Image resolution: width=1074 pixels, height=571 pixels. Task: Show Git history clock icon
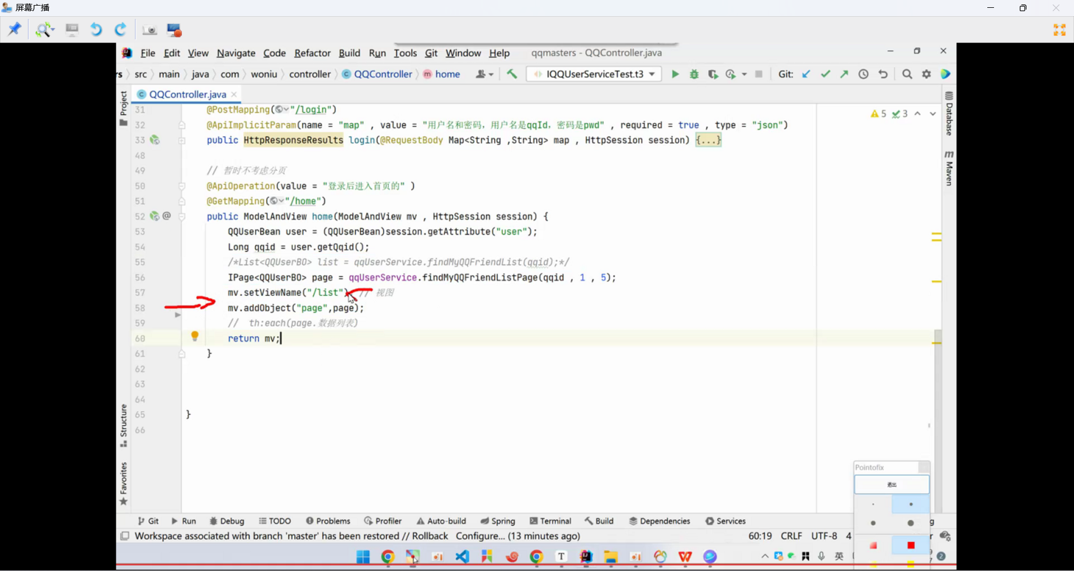(863, 74)
